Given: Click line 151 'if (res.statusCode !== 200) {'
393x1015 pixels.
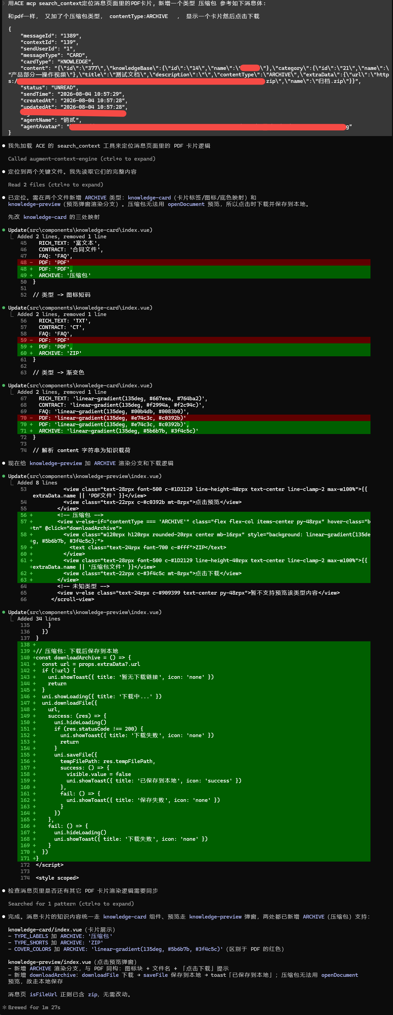Looking at the screenshot, I should point(193,729).
